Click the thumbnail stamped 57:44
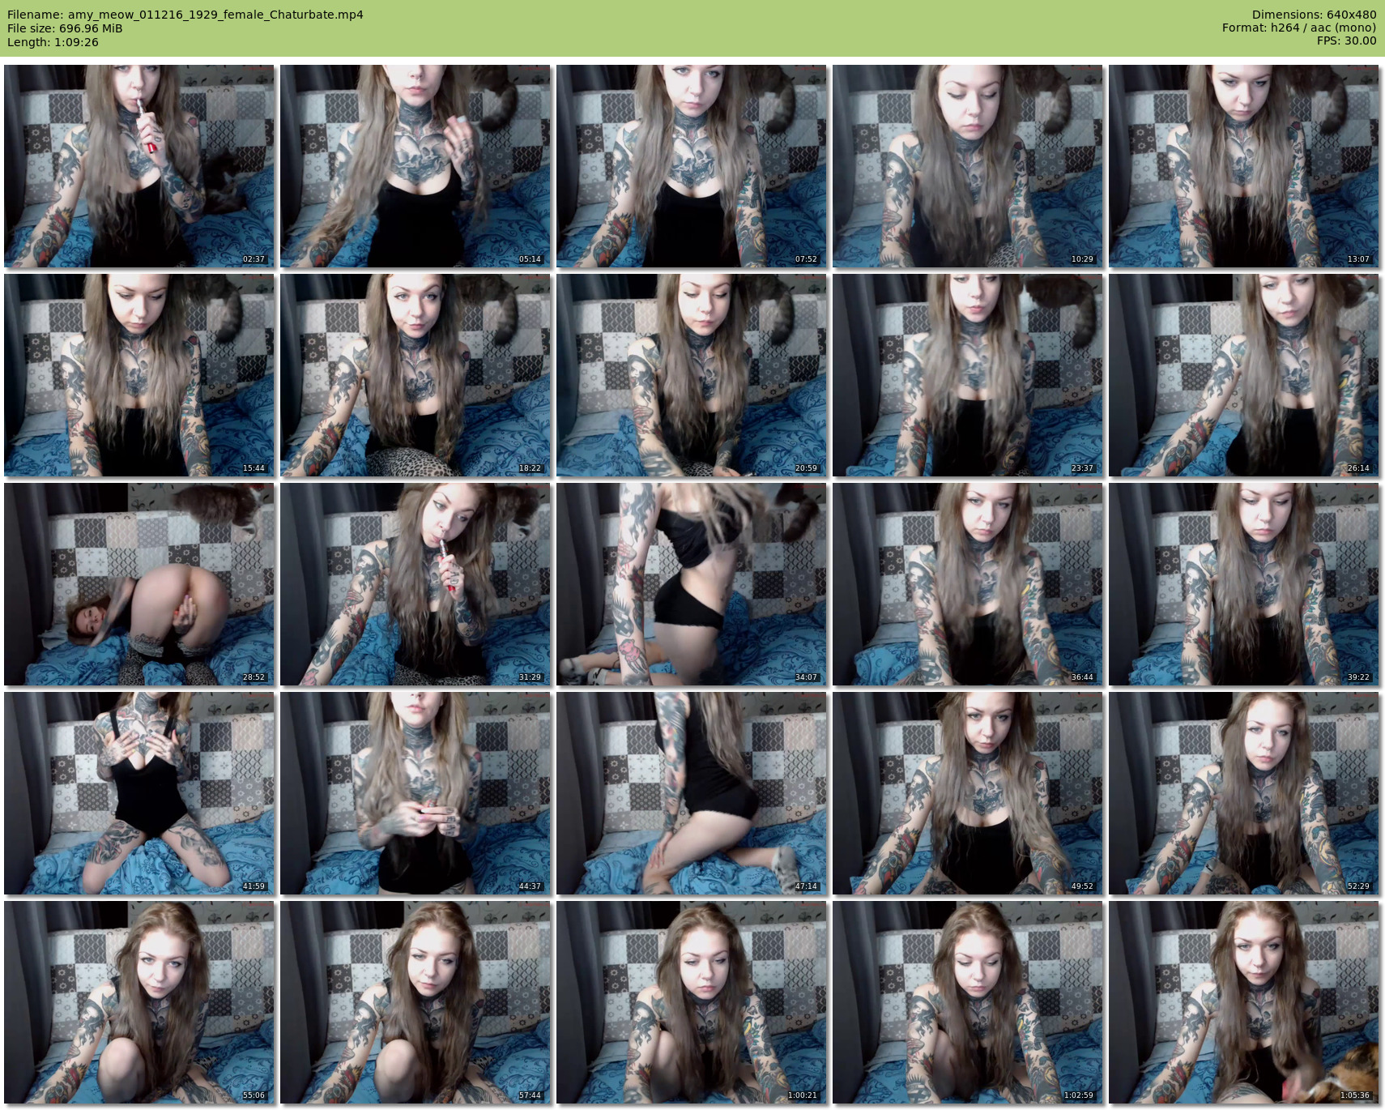This screenshot has height=1110, width=1385. pyautogui.click(x=415, y=1002)
